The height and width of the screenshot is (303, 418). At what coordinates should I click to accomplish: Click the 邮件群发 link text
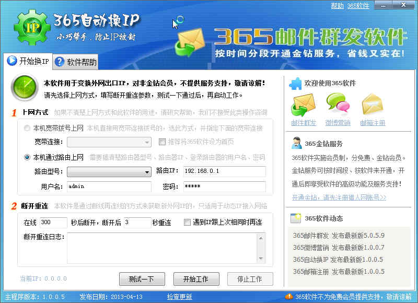[x=304, y=123]
